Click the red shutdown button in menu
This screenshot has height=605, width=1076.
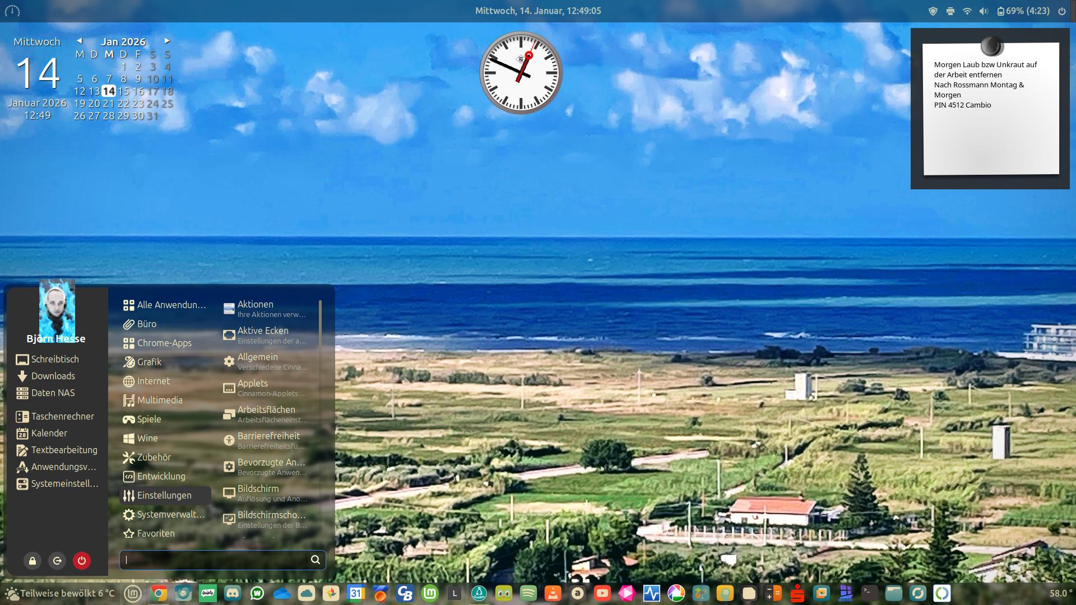point(82,560)
